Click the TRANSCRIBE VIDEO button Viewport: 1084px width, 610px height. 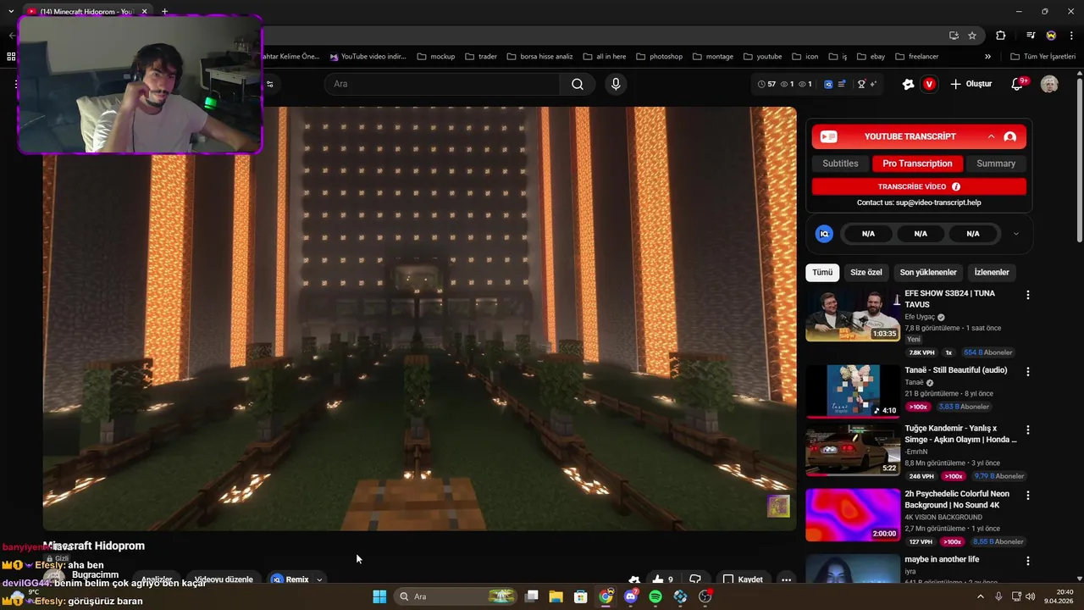[919, 186]
